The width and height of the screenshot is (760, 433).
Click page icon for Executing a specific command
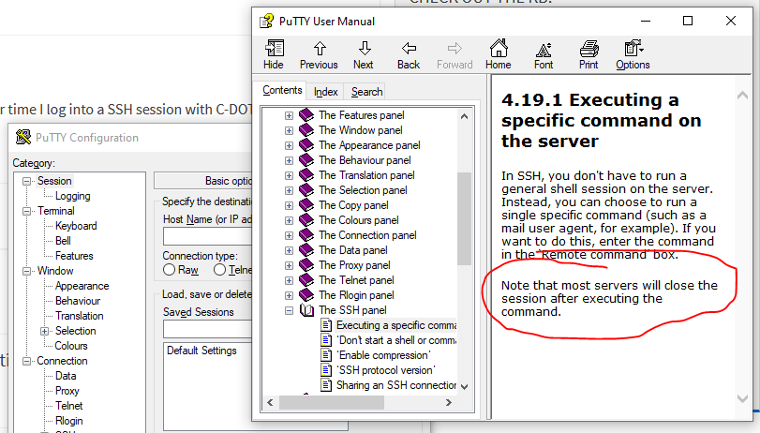[x=326, y=325]
